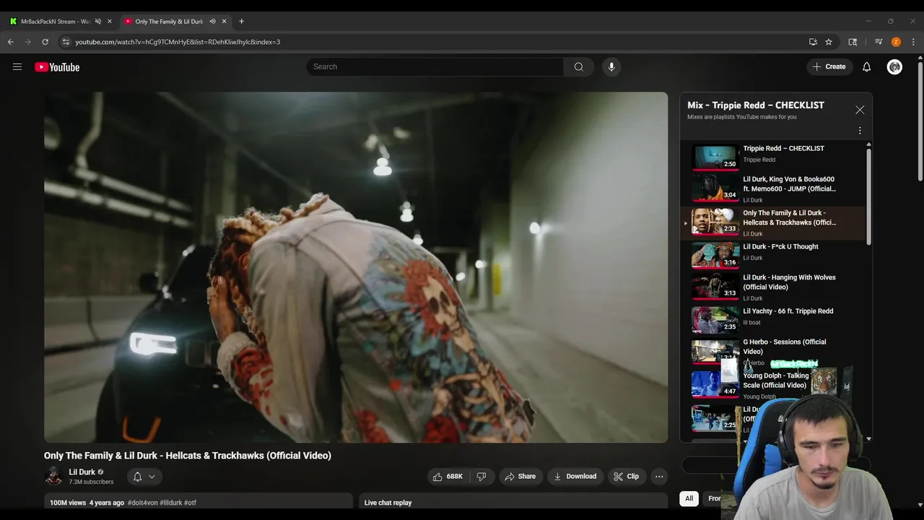Open the media controls toolbar icon
The height and width of the screenshot is (520, 924).
tap(879, 42)
